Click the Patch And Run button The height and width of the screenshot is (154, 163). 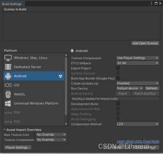pyautogui.click(x=145, y=93)
